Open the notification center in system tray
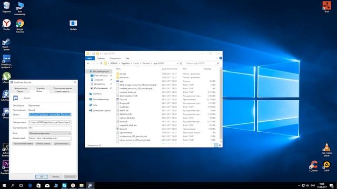 click(332, 185)
